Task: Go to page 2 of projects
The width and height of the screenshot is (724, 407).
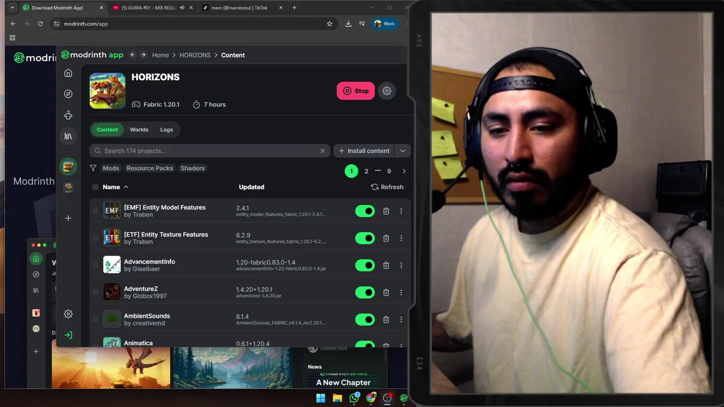Action: [x=366, y=171]
